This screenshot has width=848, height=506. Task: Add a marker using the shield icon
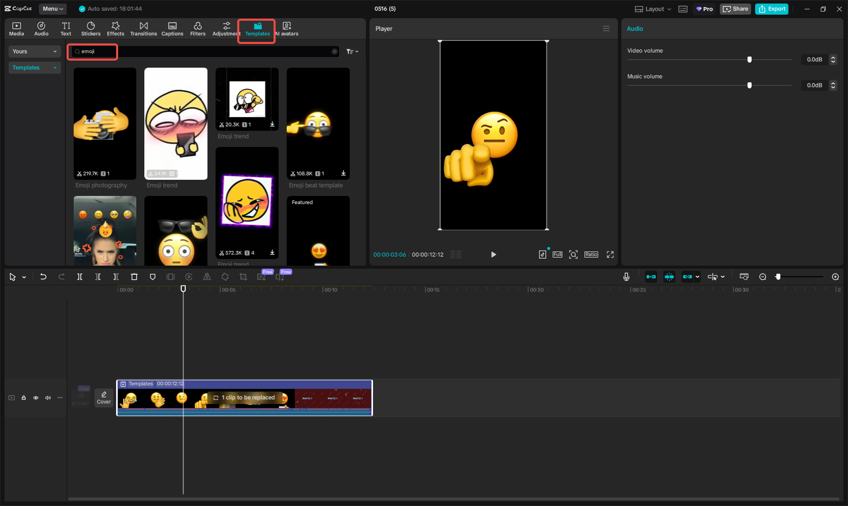tap(152, 277)
